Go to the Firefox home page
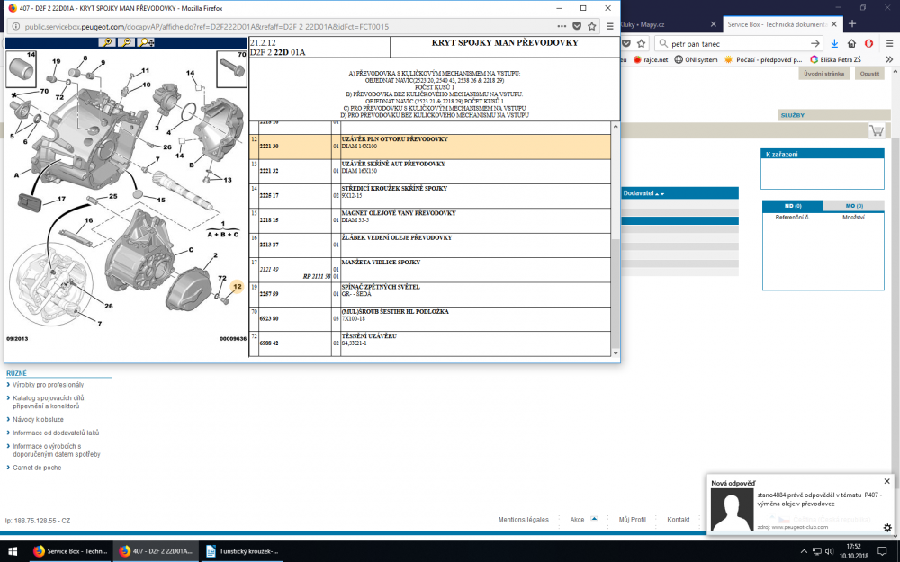This screenshot has height=562, width=900. click(x=851, y=43)
